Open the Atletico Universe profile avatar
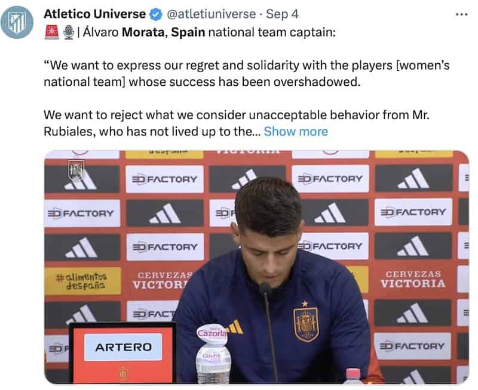This screenshot has height=390, width=478. tap(17, 22)
